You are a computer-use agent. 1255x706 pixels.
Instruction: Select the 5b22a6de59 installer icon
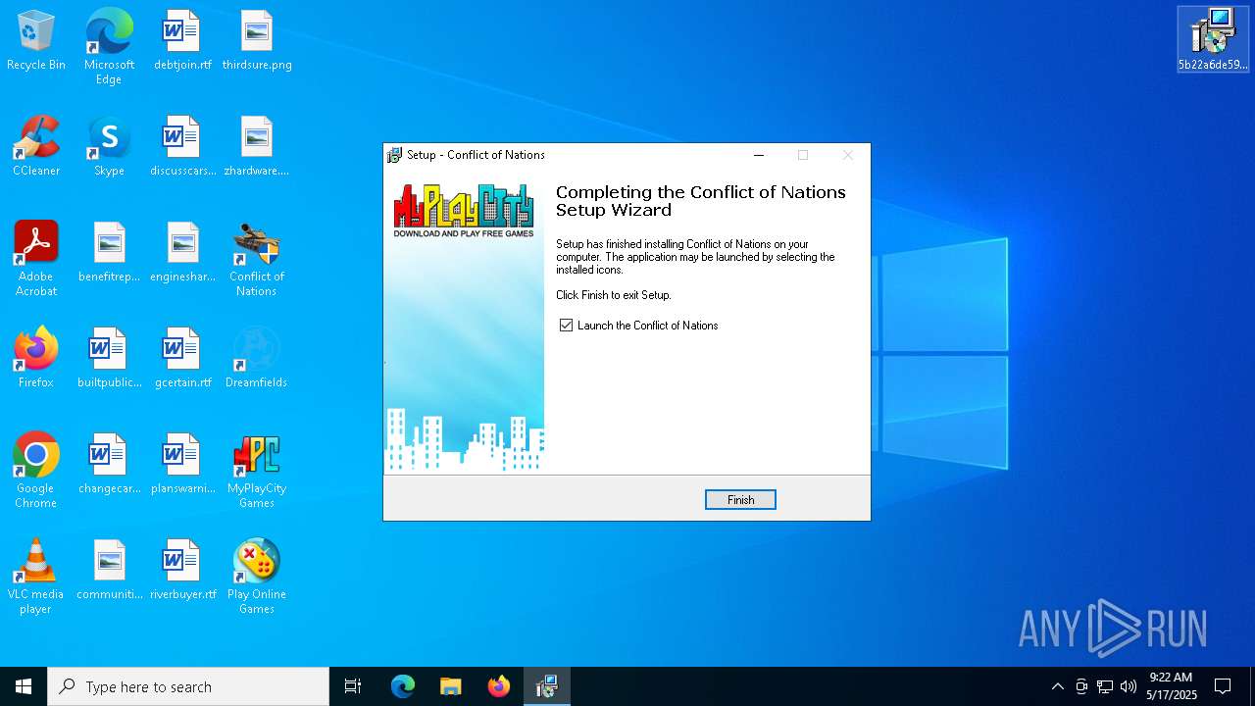click(x=1213, y=39)
